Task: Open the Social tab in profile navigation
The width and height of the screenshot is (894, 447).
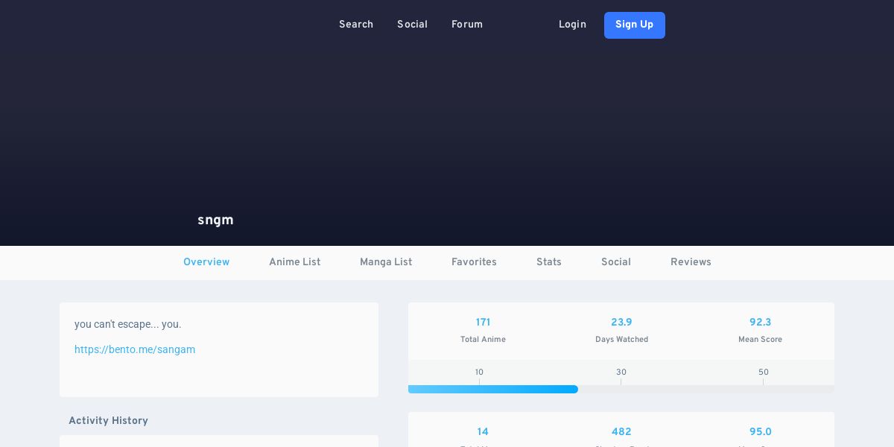Action: tap(616, 262)
